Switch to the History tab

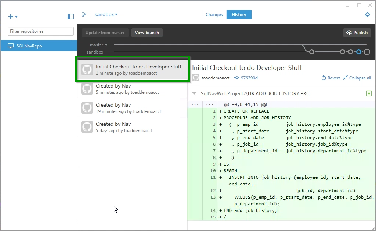click(x=239, y=15)
